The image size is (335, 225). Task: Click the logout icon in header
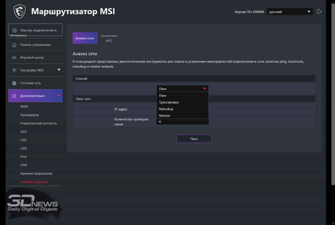(319, 12)
